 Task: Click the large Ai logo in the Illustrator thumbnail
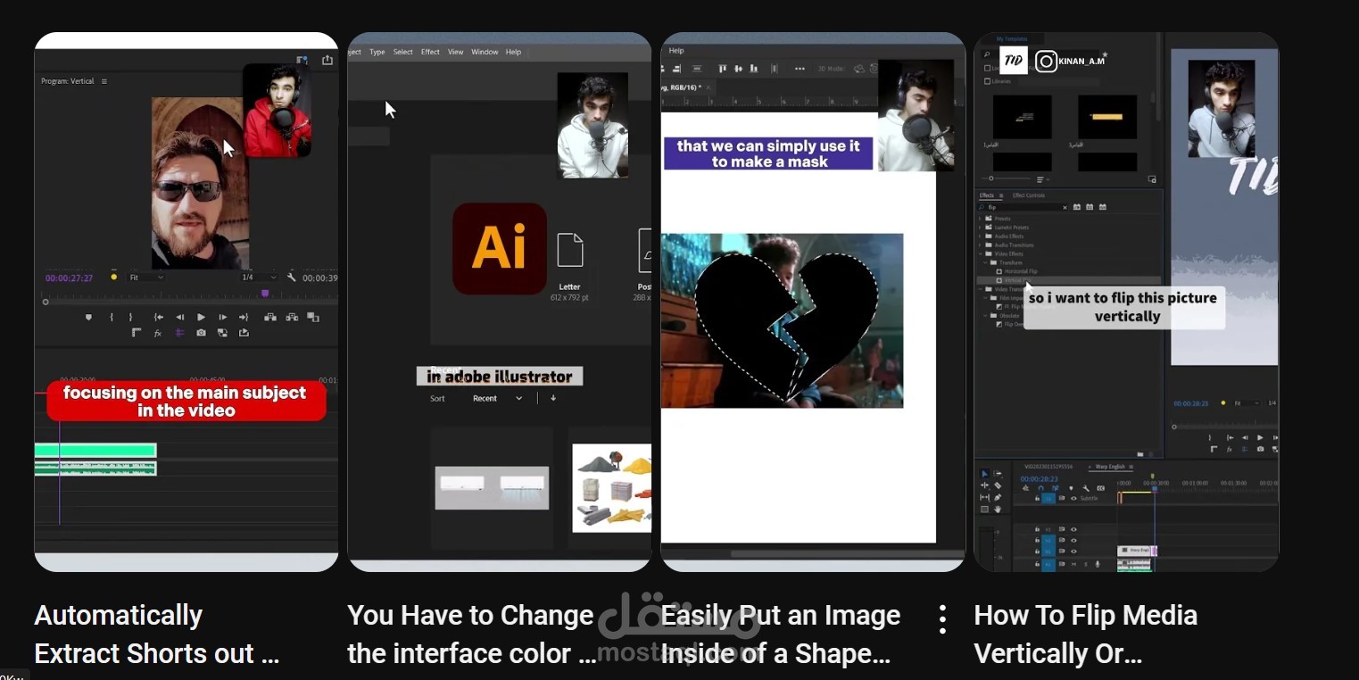[x=500, y=248]
